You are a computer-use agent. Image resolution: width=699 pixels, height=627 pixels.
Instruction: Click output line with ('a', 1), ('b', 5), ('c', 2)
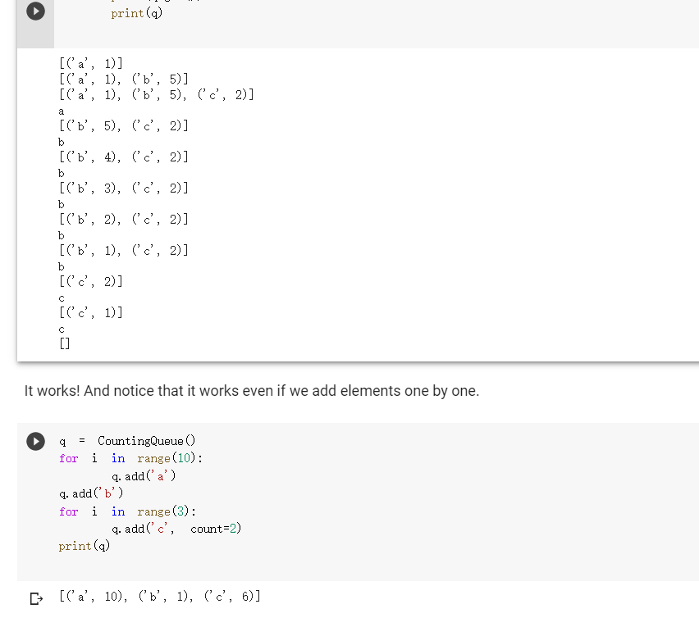157,94
